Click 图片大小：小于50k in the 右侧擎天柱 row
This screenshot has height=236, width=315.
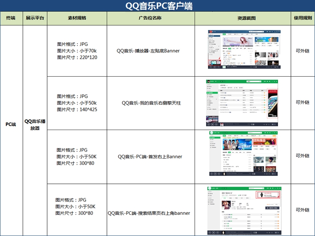coord(77,103)
